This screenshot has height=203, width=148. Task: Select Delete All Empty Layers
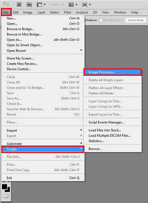(x=113, y=80)
